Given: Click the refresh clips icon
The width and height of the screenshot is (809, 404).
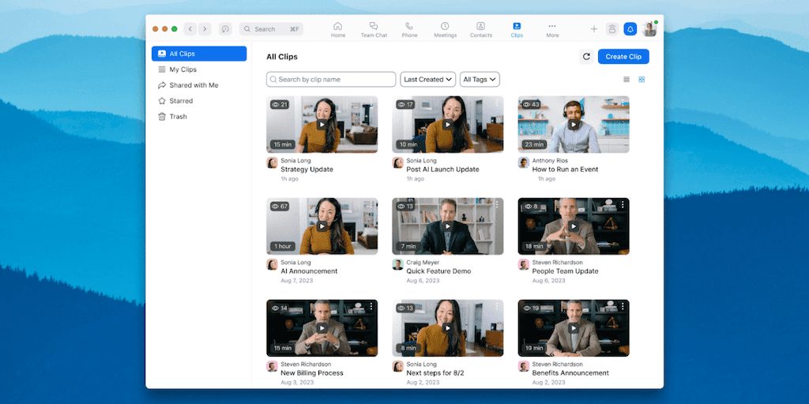Looking at the screenshot, I should click(586, 57).
